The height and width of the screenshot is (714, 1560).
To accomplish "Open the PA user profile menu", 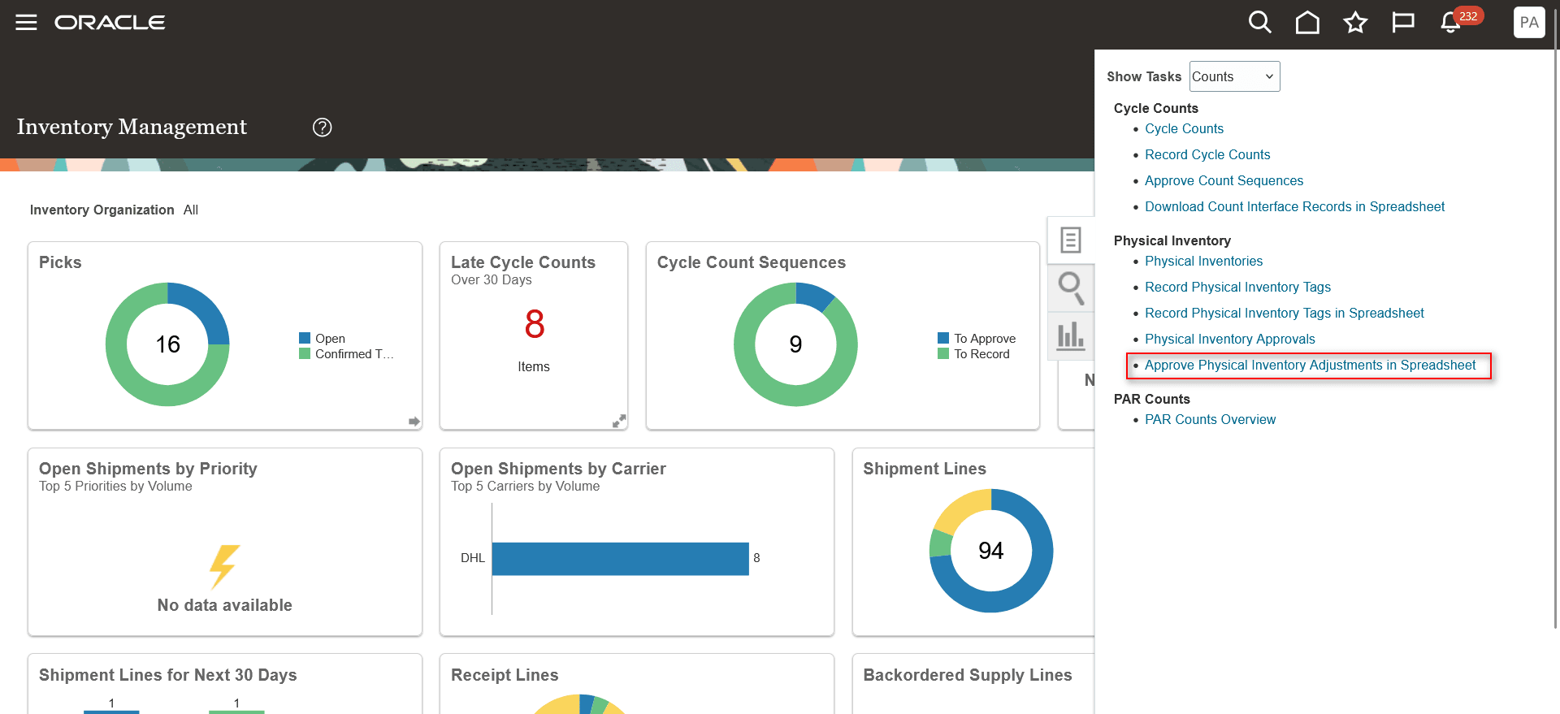I will (x=1529, y=22).
